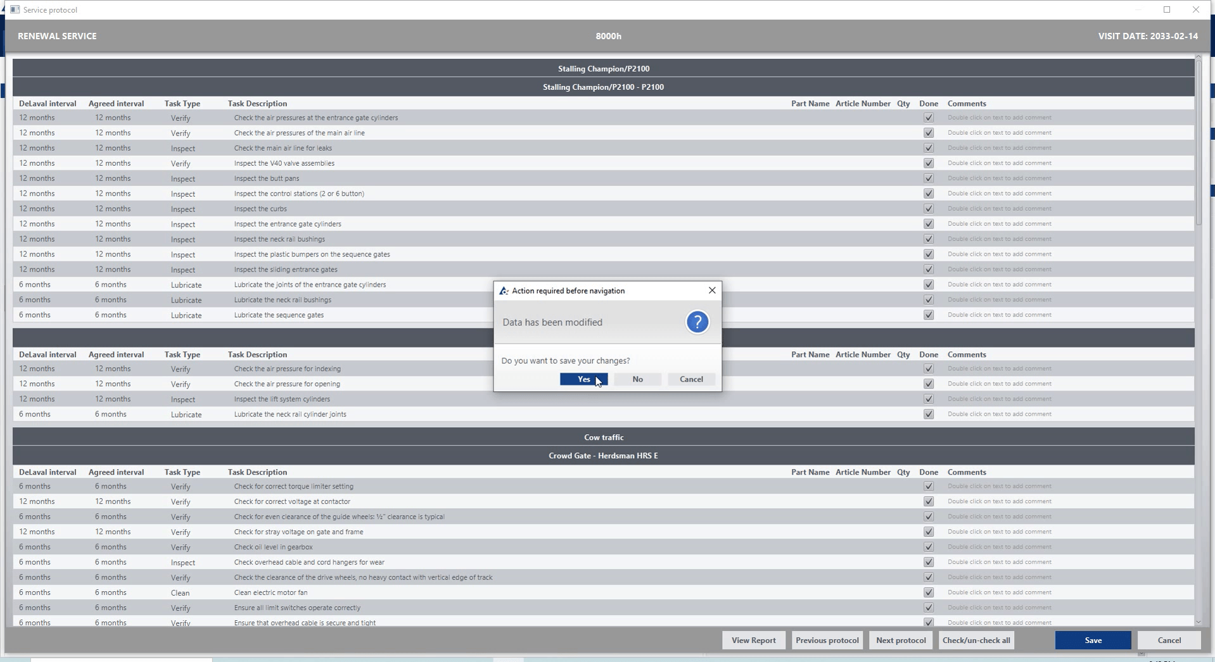1215x662 pixels.
Task: Click the 'Cow traffic' section header
Action: 603,437
